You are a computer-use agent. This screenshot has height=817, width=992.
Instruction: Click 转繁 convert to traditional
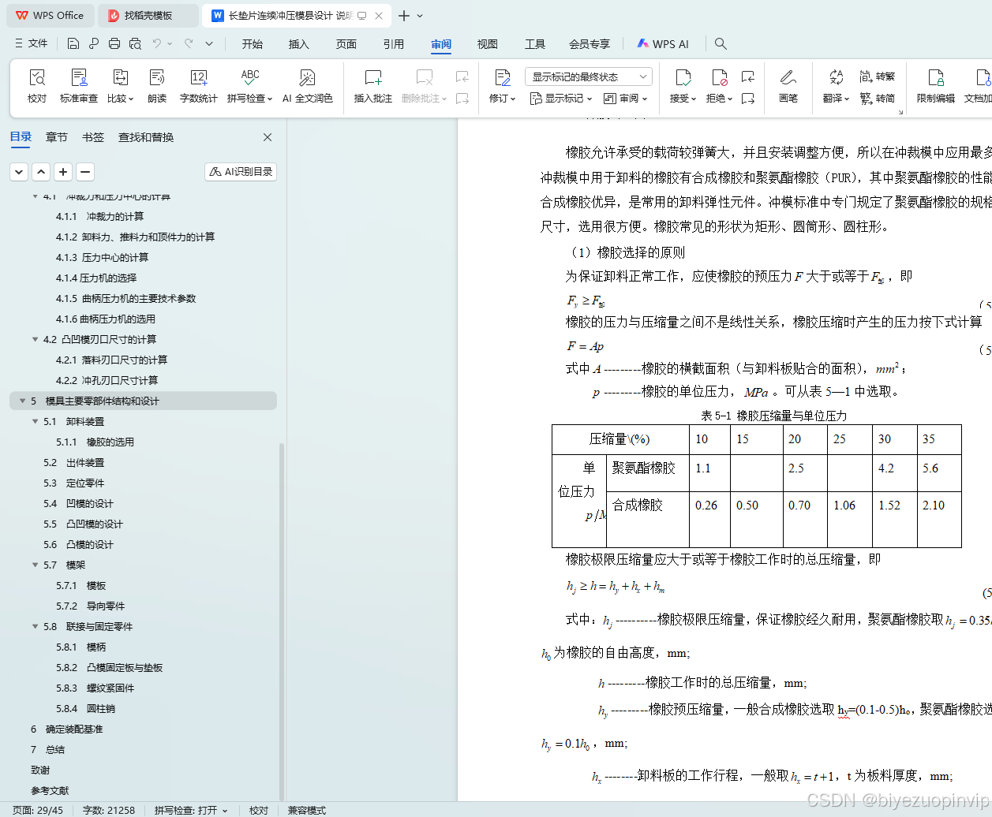click(878, 76)
